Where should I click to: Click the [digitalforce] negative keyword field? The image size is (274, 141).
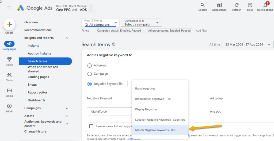pos(109,111)
